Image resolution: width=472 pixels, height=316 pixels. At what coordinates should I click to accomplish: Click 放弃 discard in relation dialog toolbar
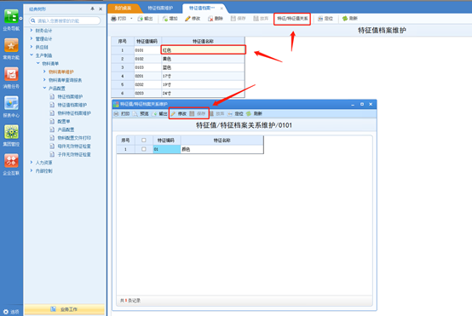tap(216, 114)
